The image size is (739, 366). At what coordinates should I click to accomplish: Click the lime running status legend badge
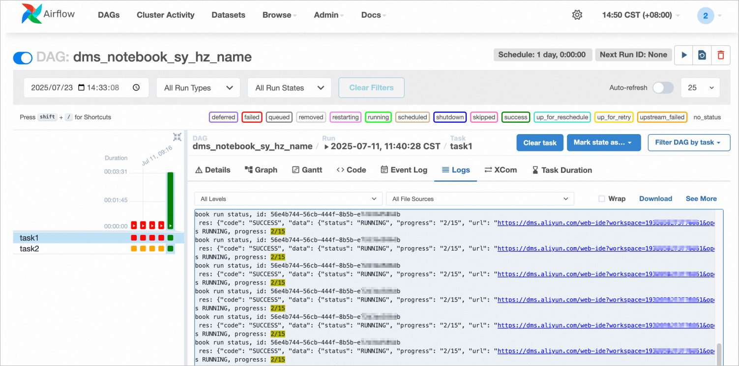[x=378, y=117]
